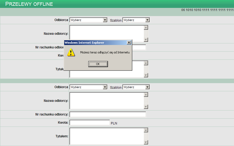Click down arrow of first Tytułem scrollbar
The width and height of the screenshot is (234, 146).
pyautogui.click(x=146, y=75)
